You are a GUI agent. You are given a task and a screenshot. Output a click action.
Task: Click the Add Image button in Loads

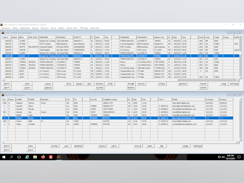(x=234, y=84)
